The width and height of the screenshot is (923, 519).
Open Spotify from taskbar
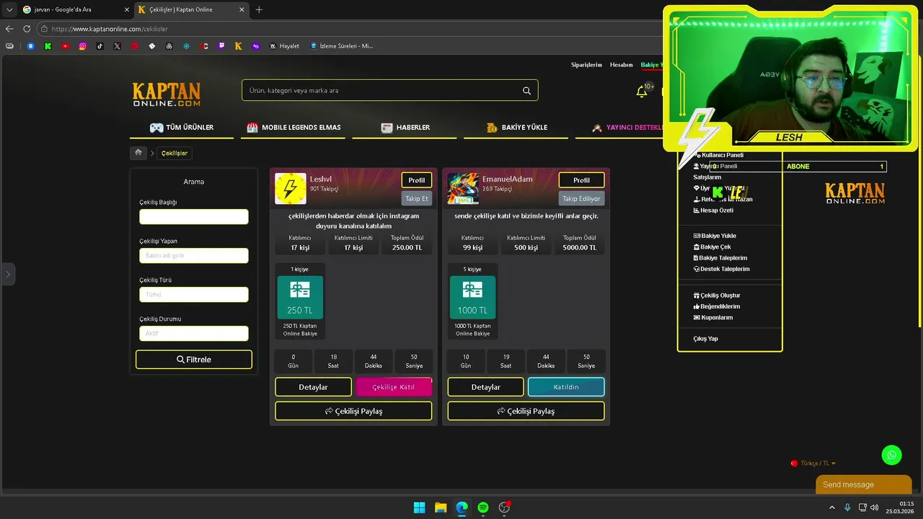pos(483,507)
